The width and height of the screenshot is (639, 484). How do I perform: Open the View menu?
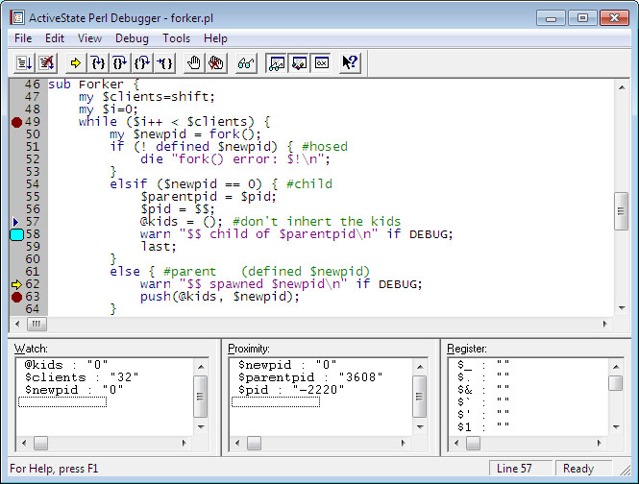(x=89, y=38)
